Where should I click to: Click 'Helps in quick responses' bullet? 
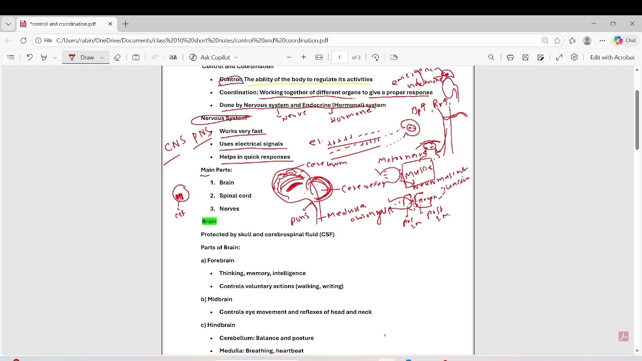point(254,157)
